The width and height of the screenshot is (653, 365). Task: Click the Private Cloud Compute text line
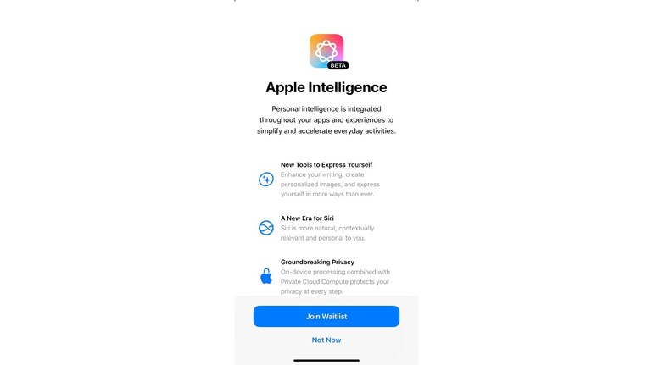coord(335,281)
